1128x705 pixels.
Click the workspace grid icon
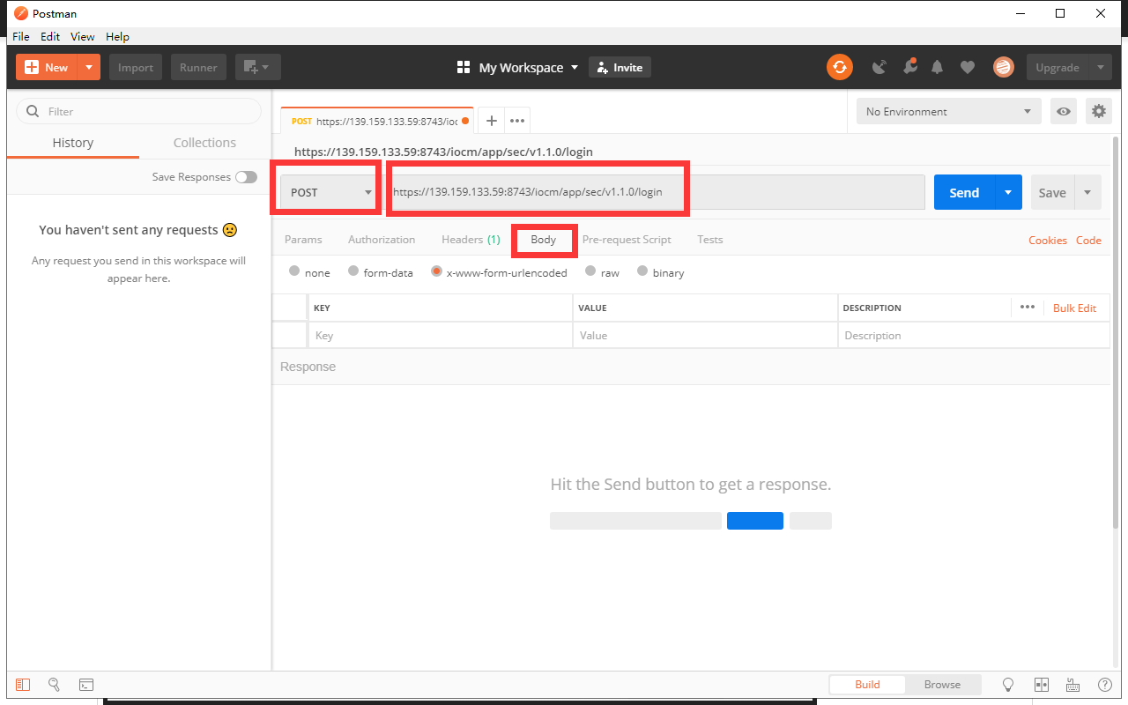464,67
